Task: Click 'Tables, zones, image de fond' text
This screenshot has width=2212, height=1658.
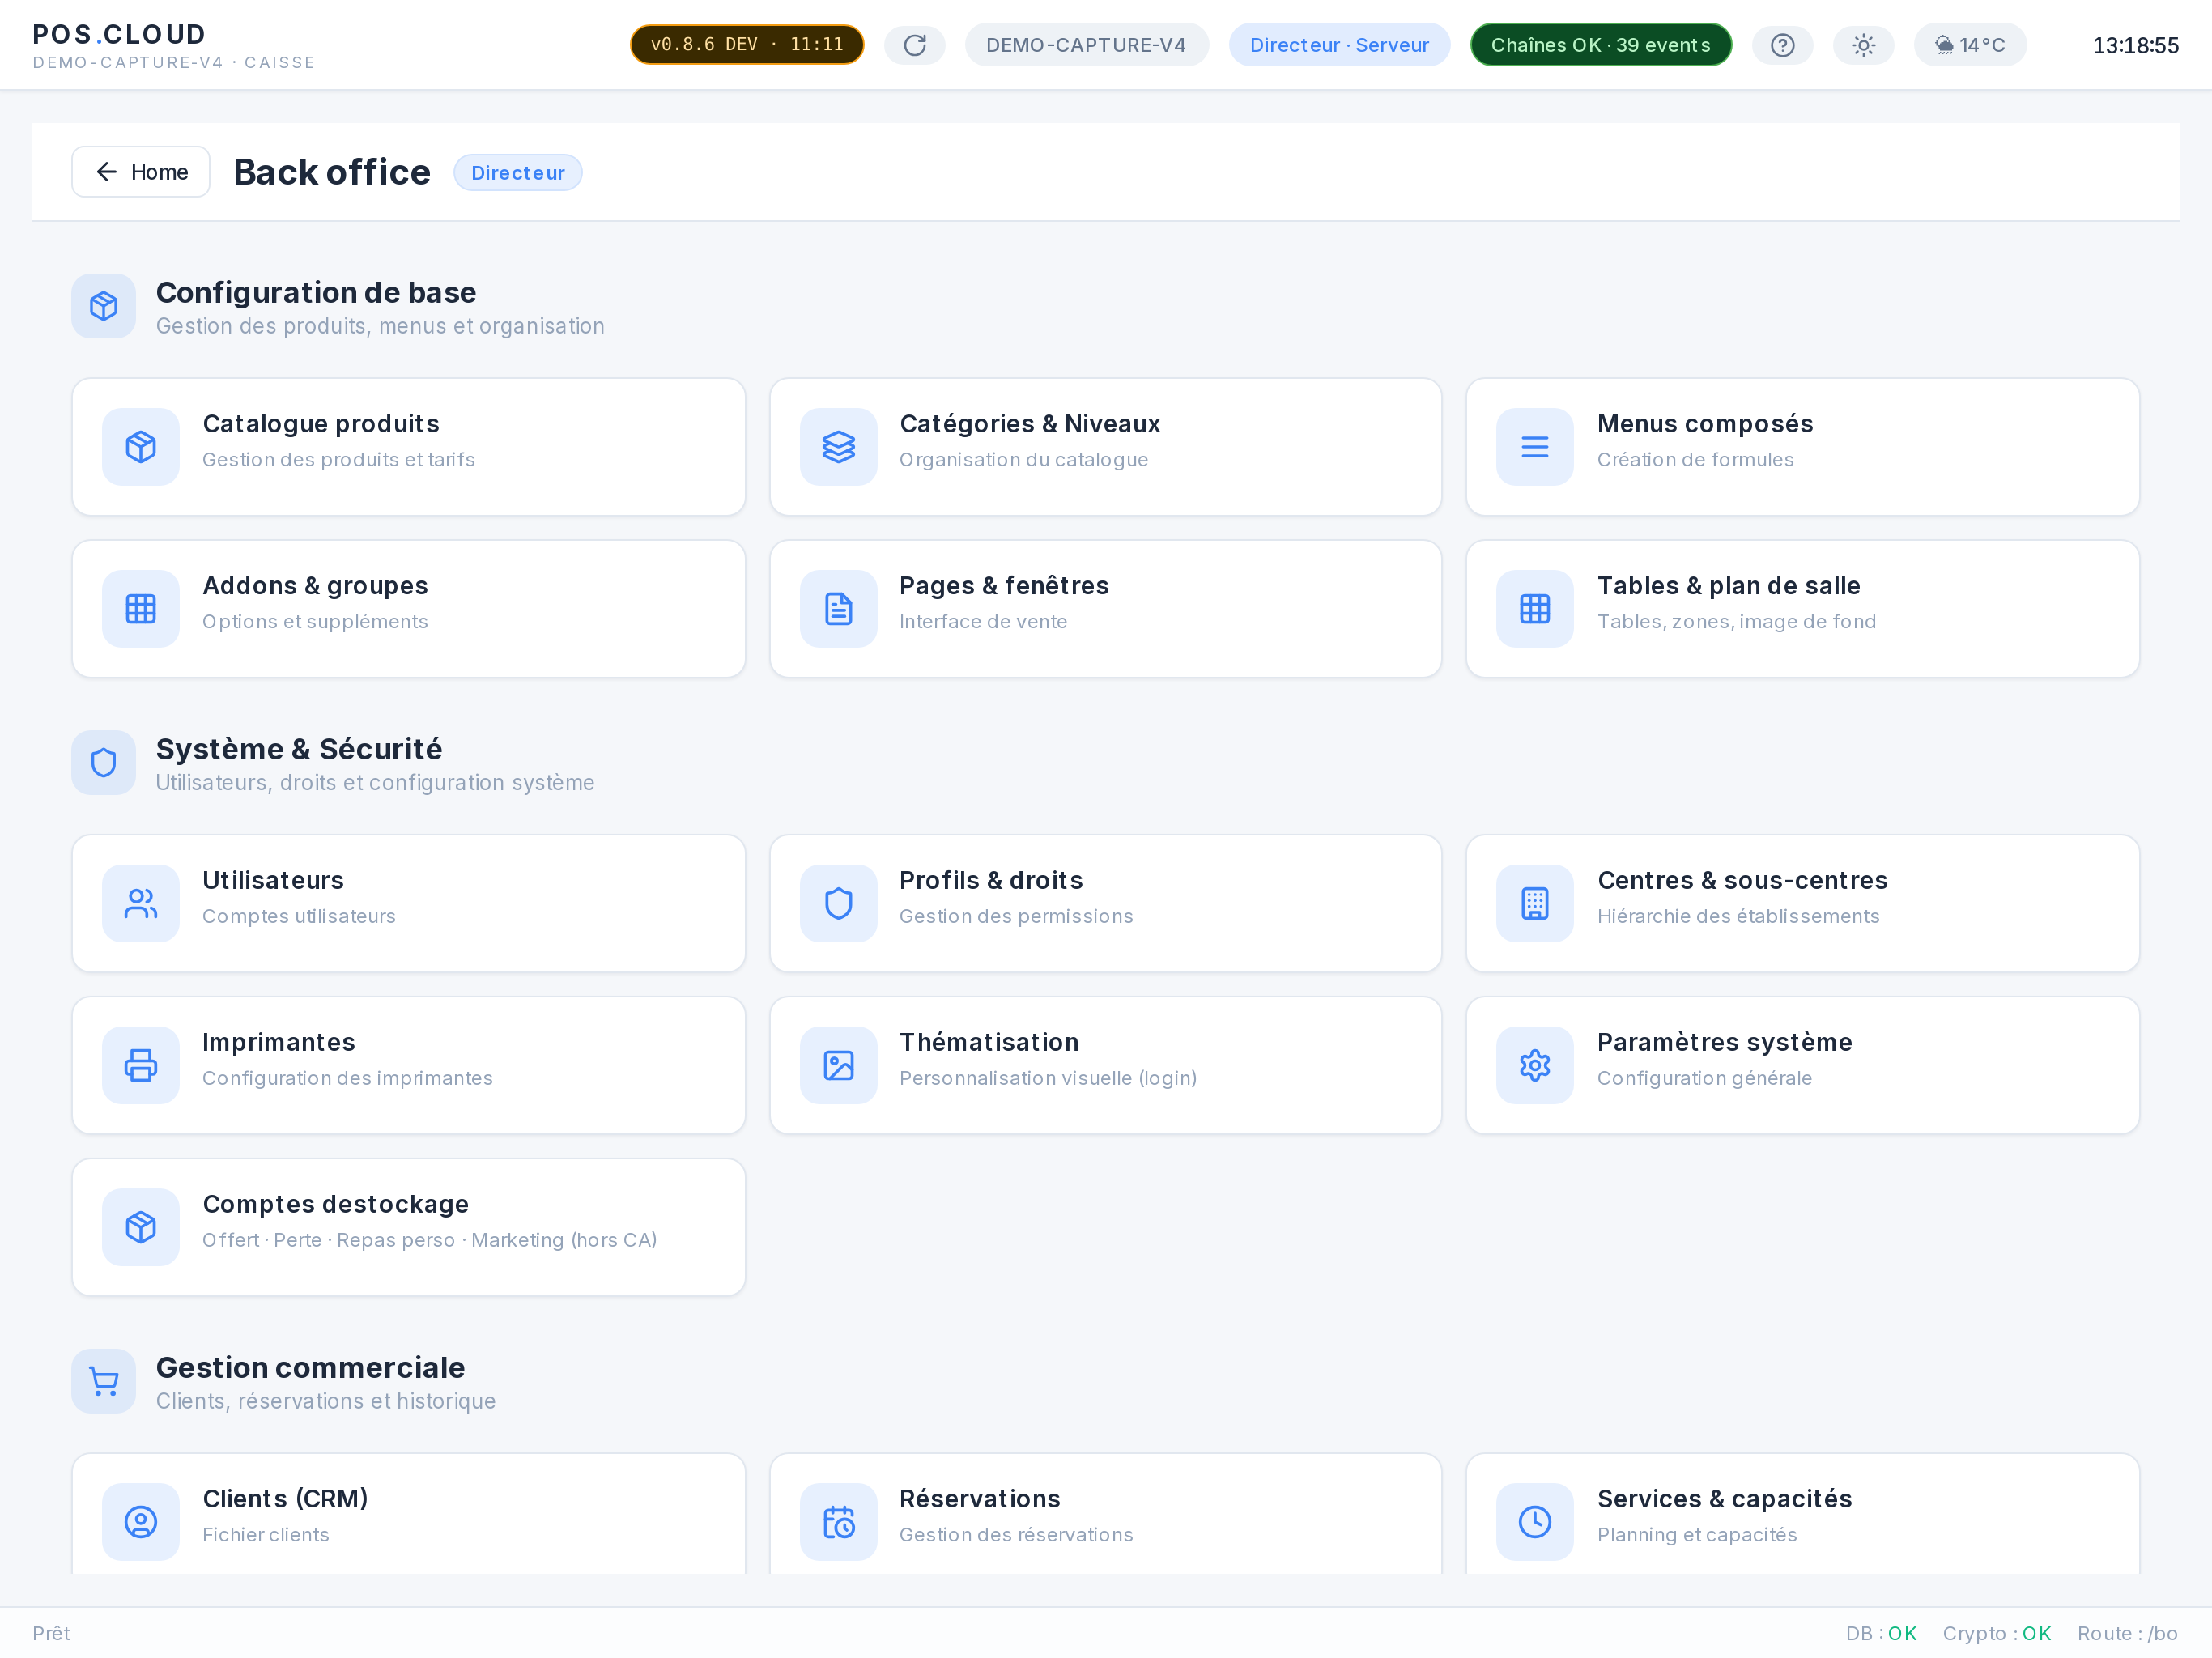Action: [x=1736, y=622]
